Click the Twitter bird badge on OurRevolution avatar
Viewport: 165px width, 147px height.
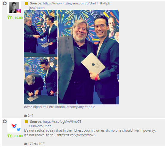[x=18, y=130]
